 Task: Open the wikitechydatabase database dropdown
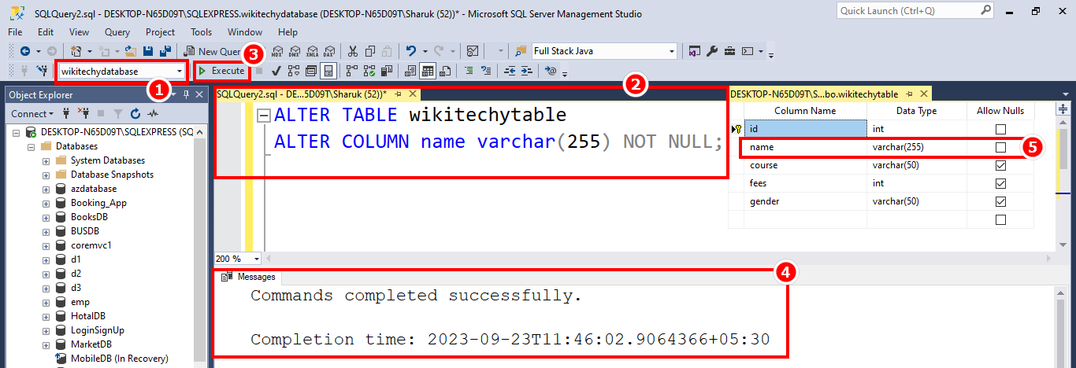click(x=180, y=72)
